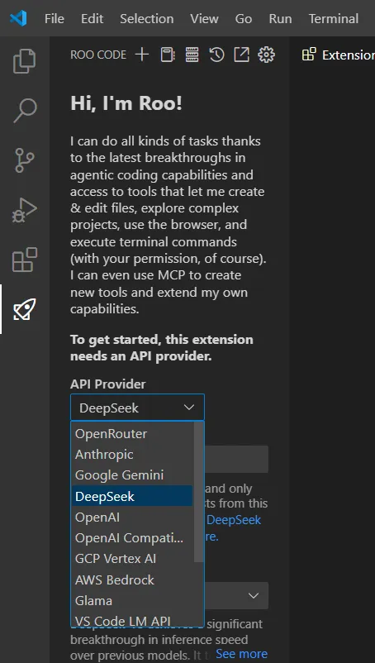Open Roo Code history clock icon
The height and width of the screenshot is (663, 375).
216,55
